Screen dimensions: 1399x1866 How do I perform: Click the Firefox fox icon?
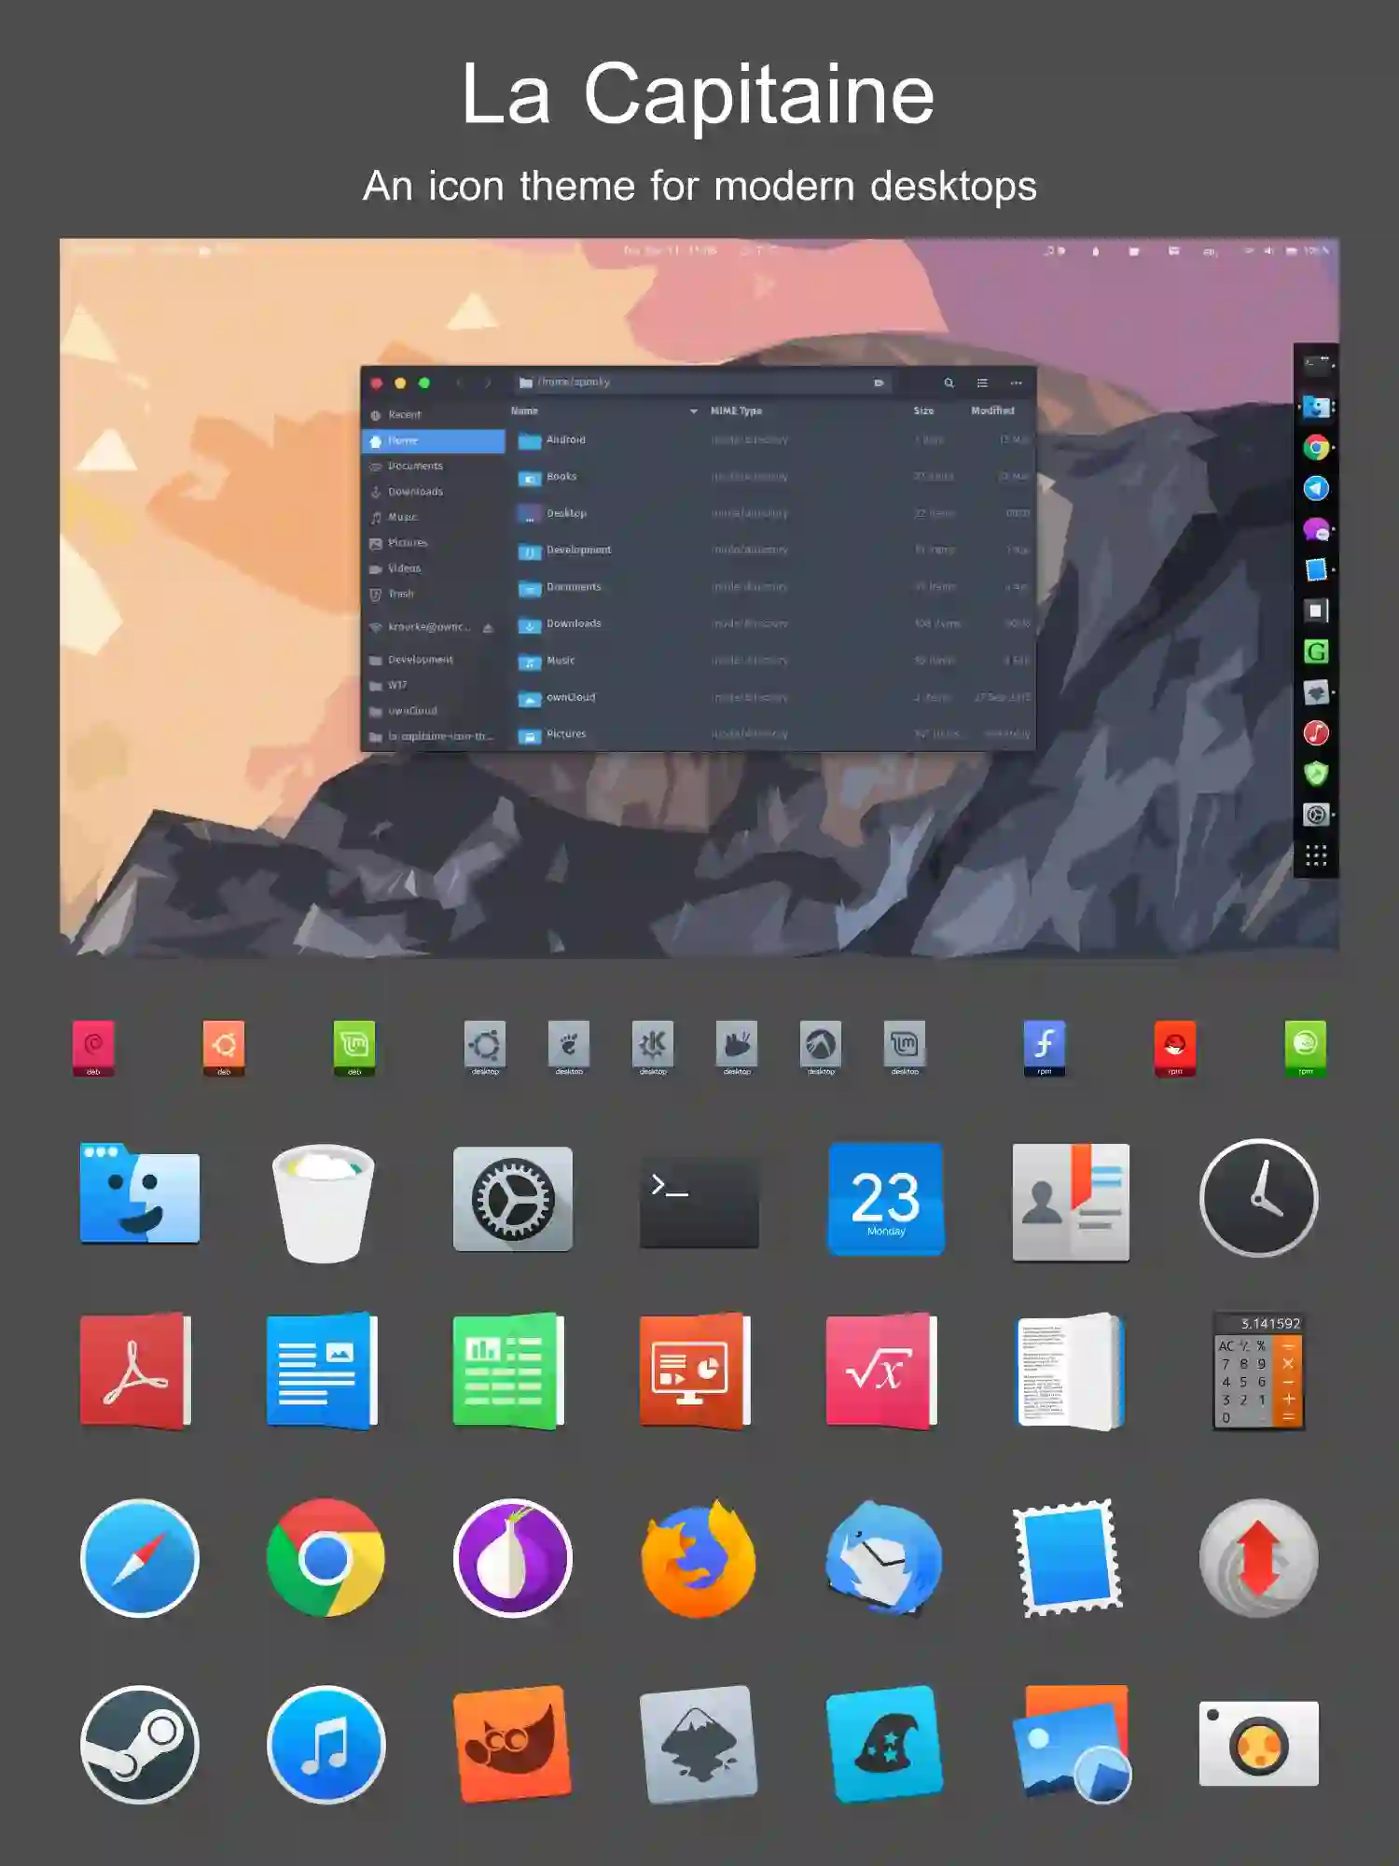pyautogui.click(x=699, y=1558)
